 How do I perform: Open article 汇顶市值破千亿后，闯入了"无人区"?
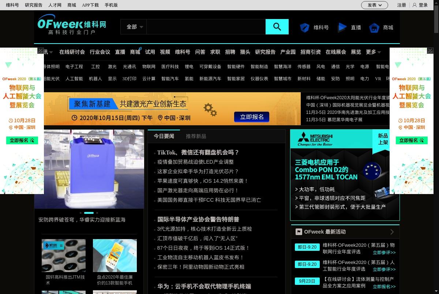point(198,238)
